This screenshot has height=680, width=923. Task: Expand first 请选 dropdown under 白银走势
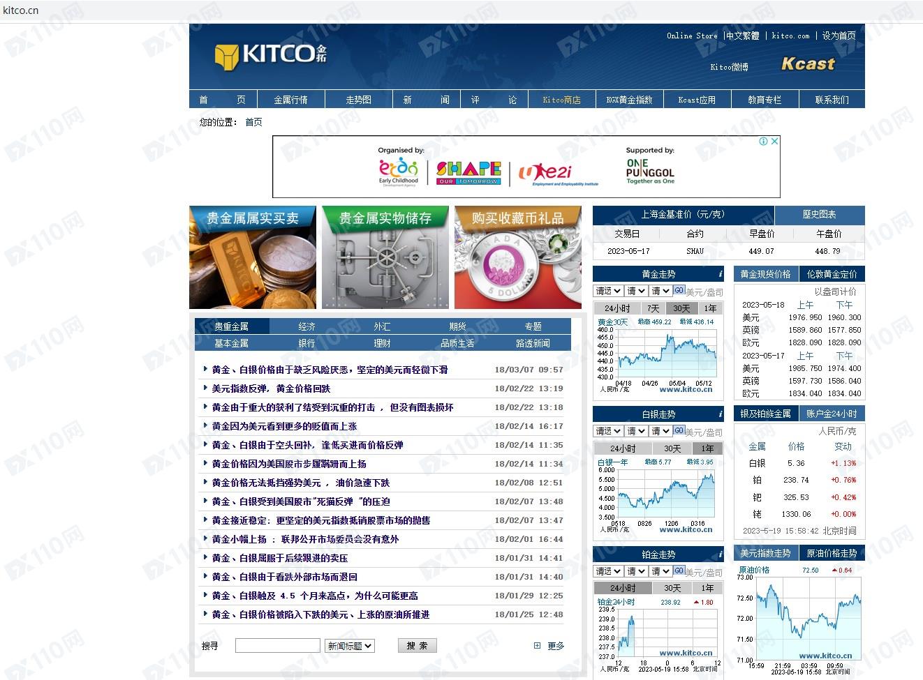(607, 431)
